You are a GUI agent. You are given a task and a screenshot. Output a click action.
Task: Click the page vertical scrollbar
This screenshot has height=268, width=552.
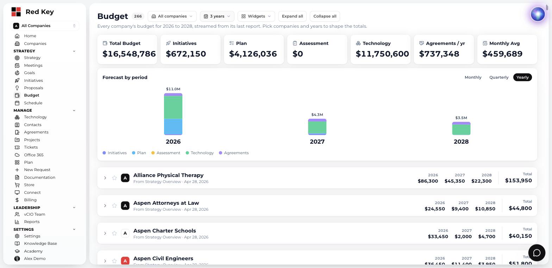point(547,7)
